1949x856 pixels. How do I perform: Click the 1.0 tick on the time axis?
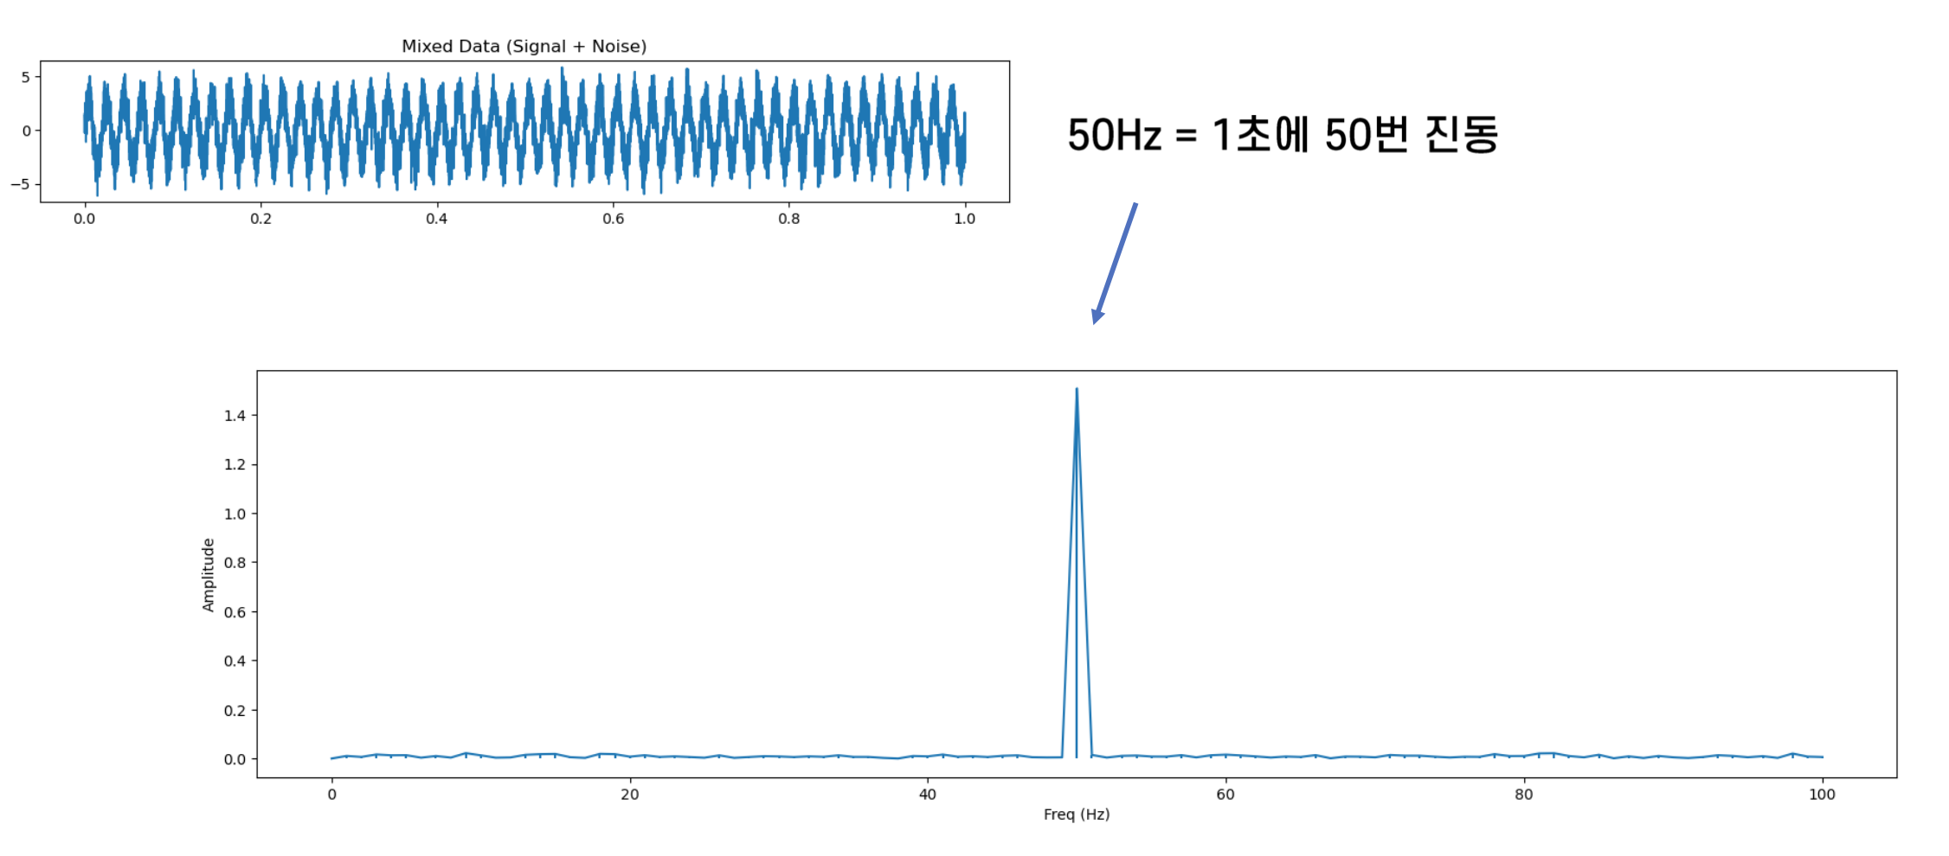tap(965, 219)
